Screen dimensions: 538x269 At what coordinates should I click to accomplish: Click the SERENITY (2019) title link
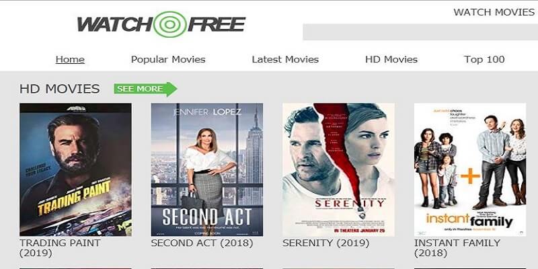coord(326,243)
